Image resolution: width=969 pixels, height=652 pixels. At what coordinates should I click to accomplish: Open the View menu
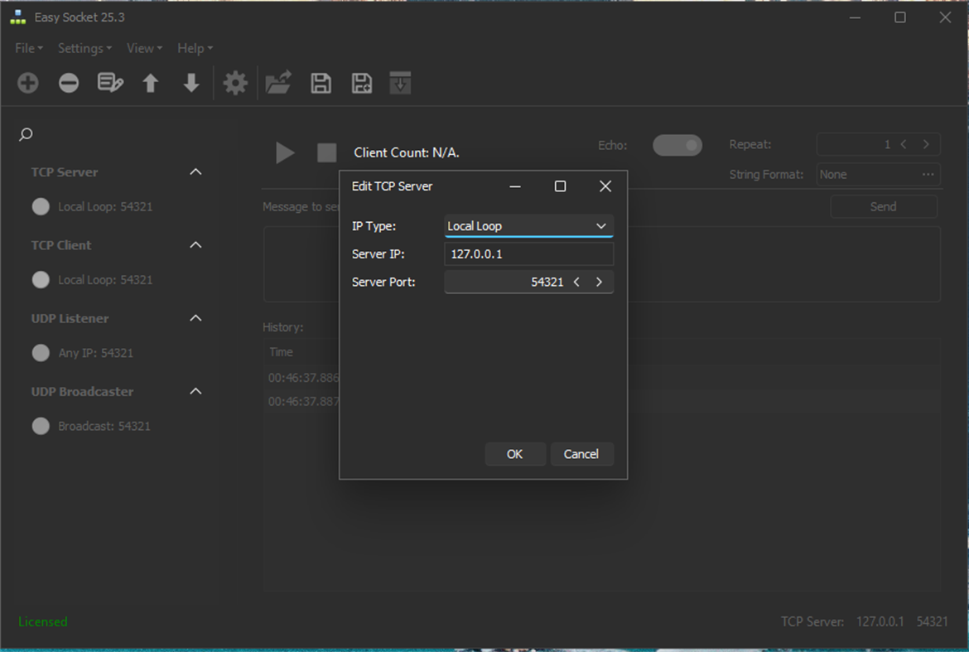(x=144, y=48)
